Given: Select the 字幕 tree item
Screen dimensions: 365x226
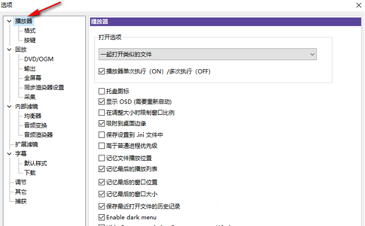Looking at the screenshot, I should (21, 154).
